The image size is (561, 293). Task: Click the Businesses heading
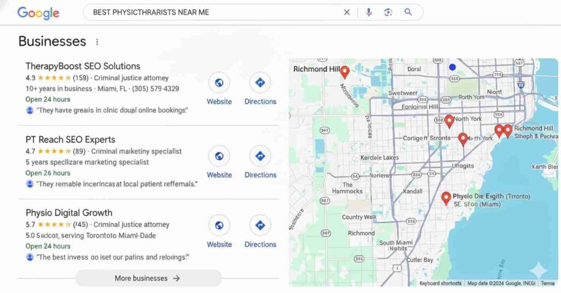52,42
